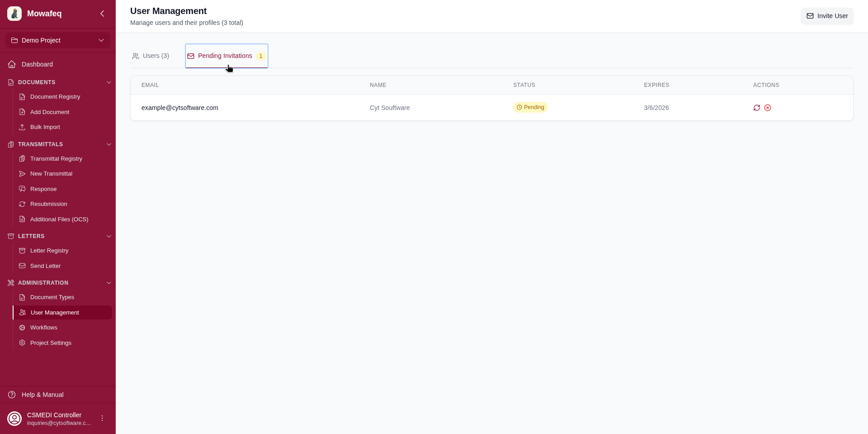Collapse the DOCUMENTS section
The width and height of the screenshot is (868, 434).
108,82
